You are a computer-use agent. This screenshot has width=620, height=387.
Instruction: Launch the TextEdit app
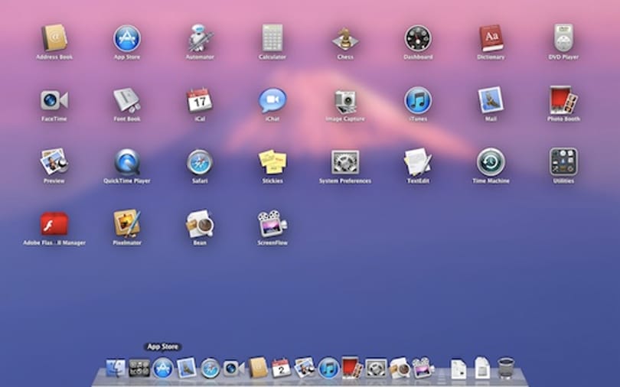[418, 162]
